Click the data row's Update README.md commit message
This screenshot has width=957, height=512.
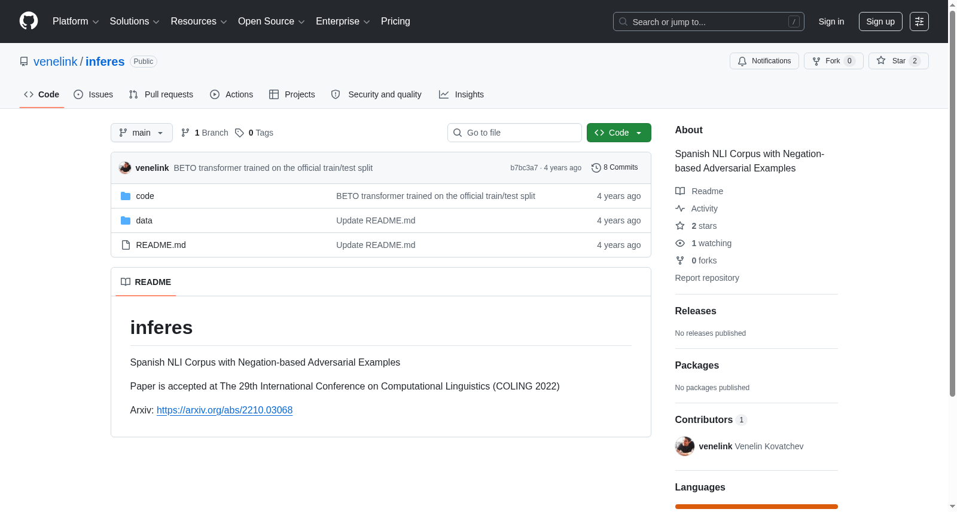376,220
